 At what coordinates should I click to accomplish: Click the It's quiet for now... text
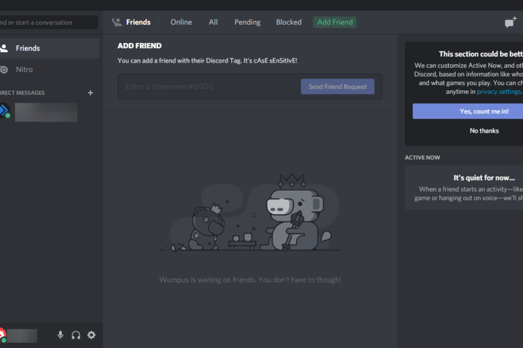(484, 178)
